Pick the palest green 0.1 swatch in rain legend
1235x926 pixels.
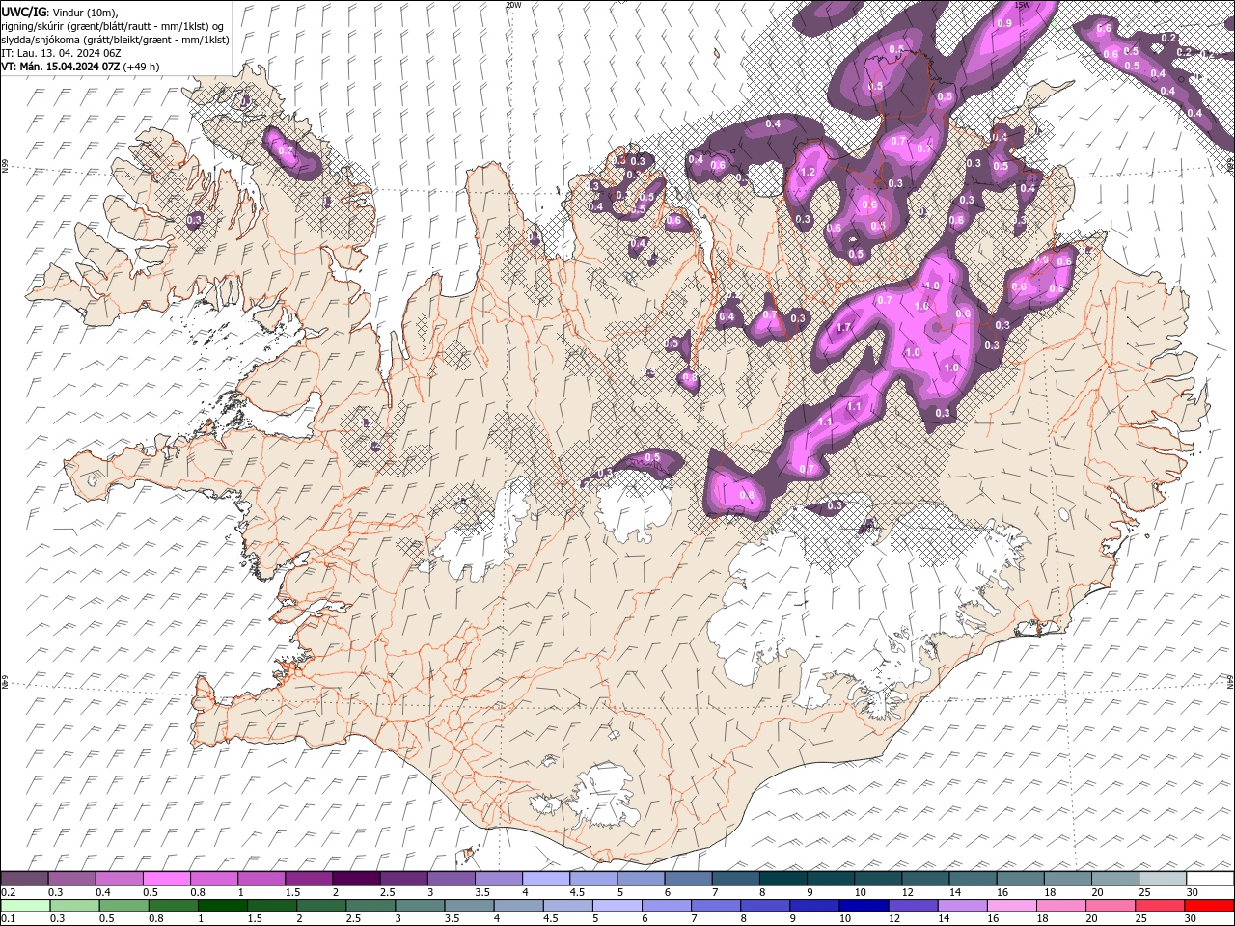click(25, 905)
